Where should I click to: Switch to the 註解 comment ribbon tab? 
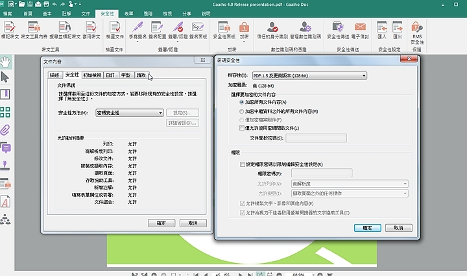[x=66, y=14]
